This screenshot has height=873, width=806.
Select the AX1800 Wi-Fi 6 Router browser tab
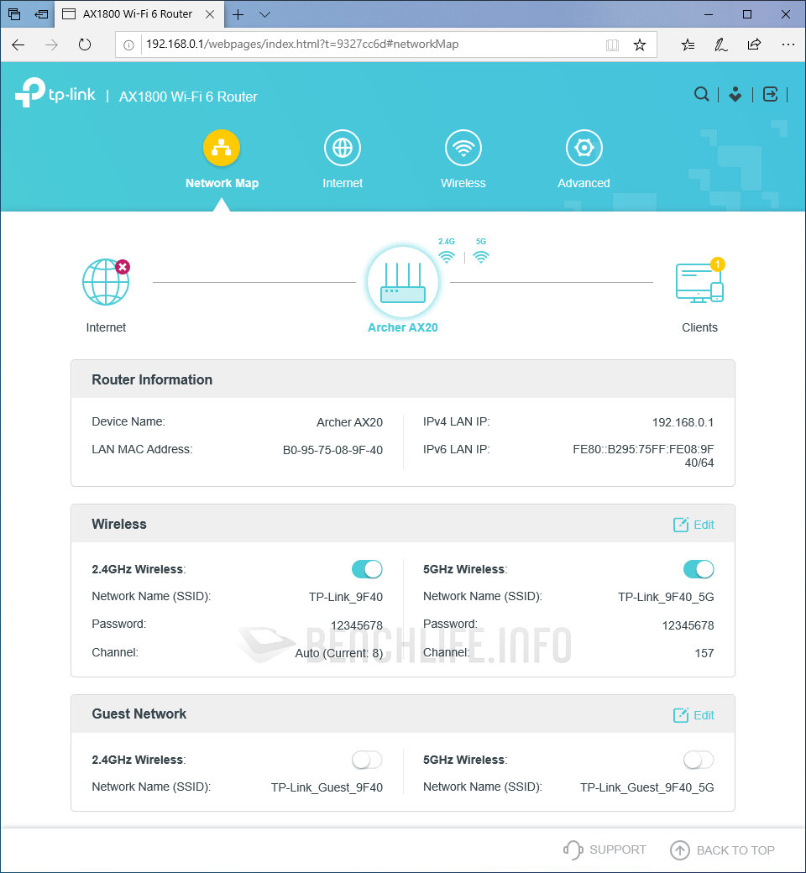[138, 14]
